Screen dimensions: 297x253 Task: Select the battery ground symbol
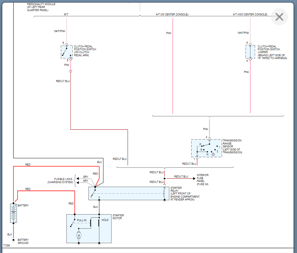(x=14, y=240)
